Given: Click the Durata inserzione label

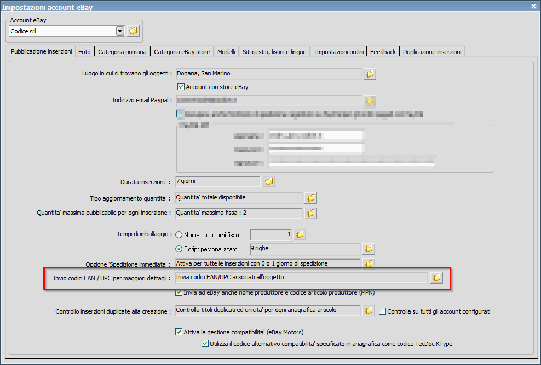Looking at the screenshot, I should coord(145,182).
